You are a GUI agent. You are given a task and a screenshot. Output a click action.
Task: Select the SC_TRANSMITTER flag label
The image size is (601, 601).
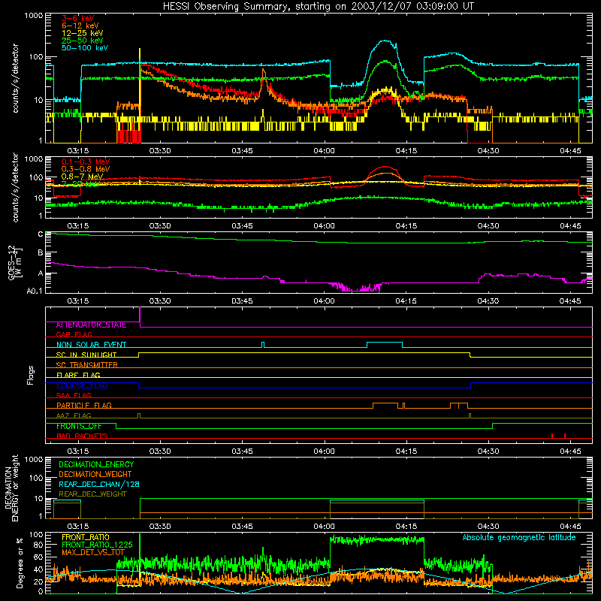click(x=87, y=365)
